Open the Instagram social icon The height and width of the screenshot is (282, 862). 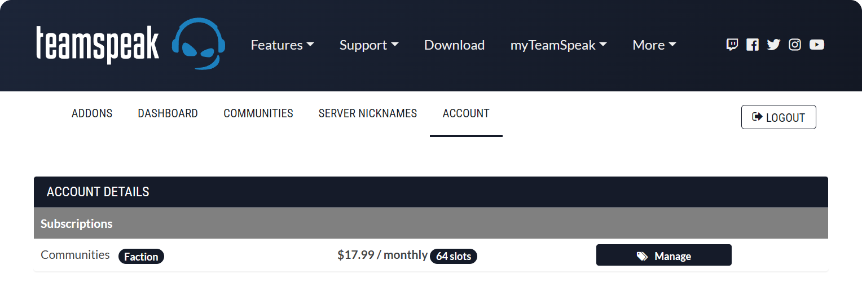795,45
